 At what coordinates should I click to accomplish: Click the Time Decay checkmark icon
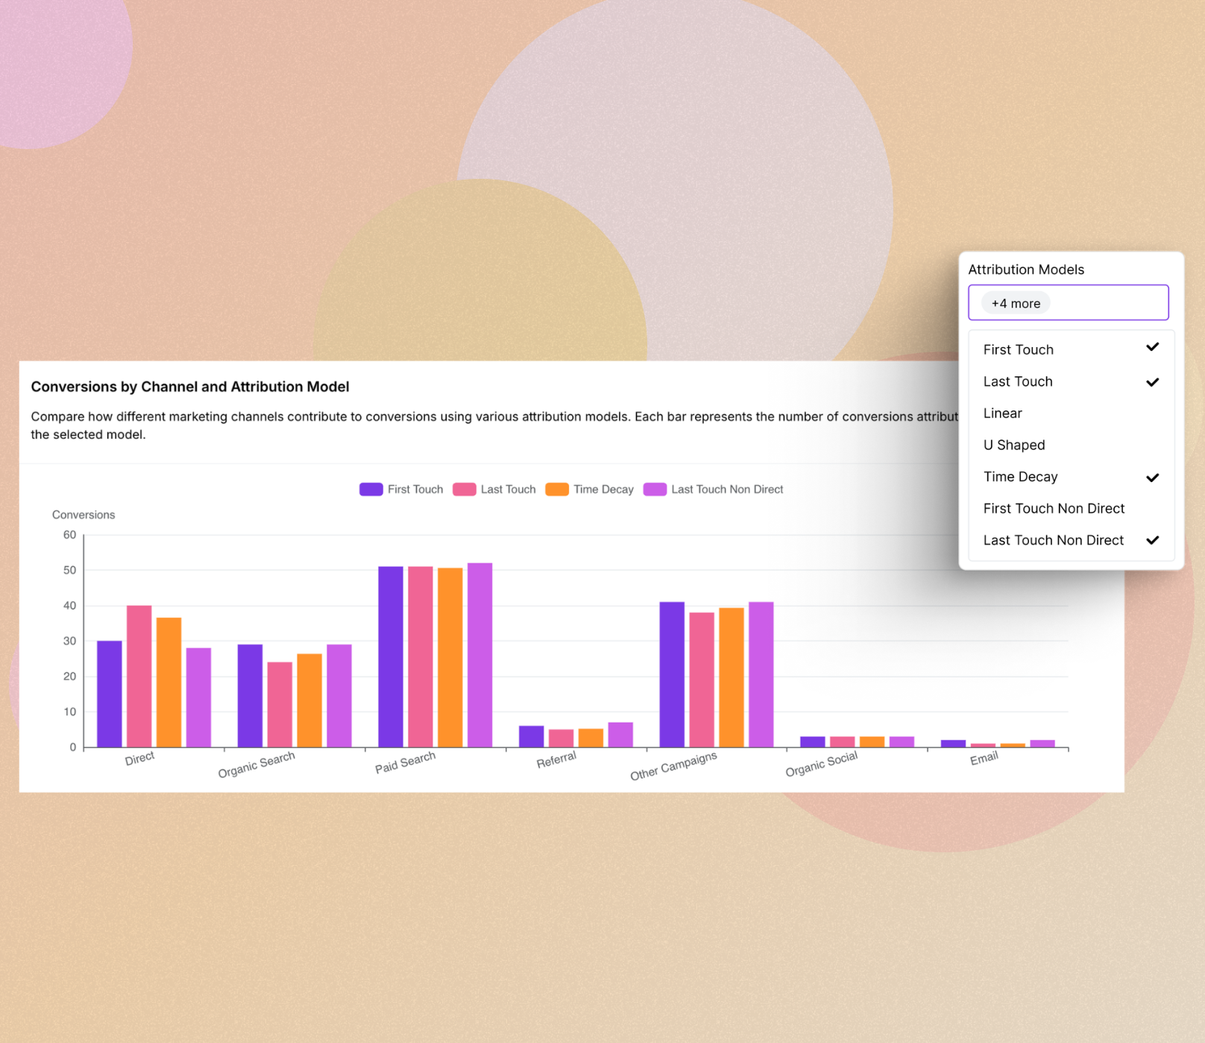(x=1152, y=478)
